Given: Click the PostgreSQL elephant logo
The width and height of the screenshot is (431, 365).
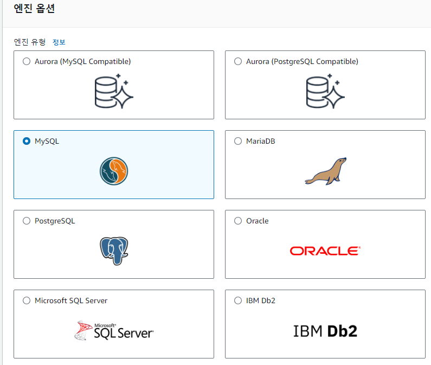Looking at the screenshot, I should [x=114, y=251].
